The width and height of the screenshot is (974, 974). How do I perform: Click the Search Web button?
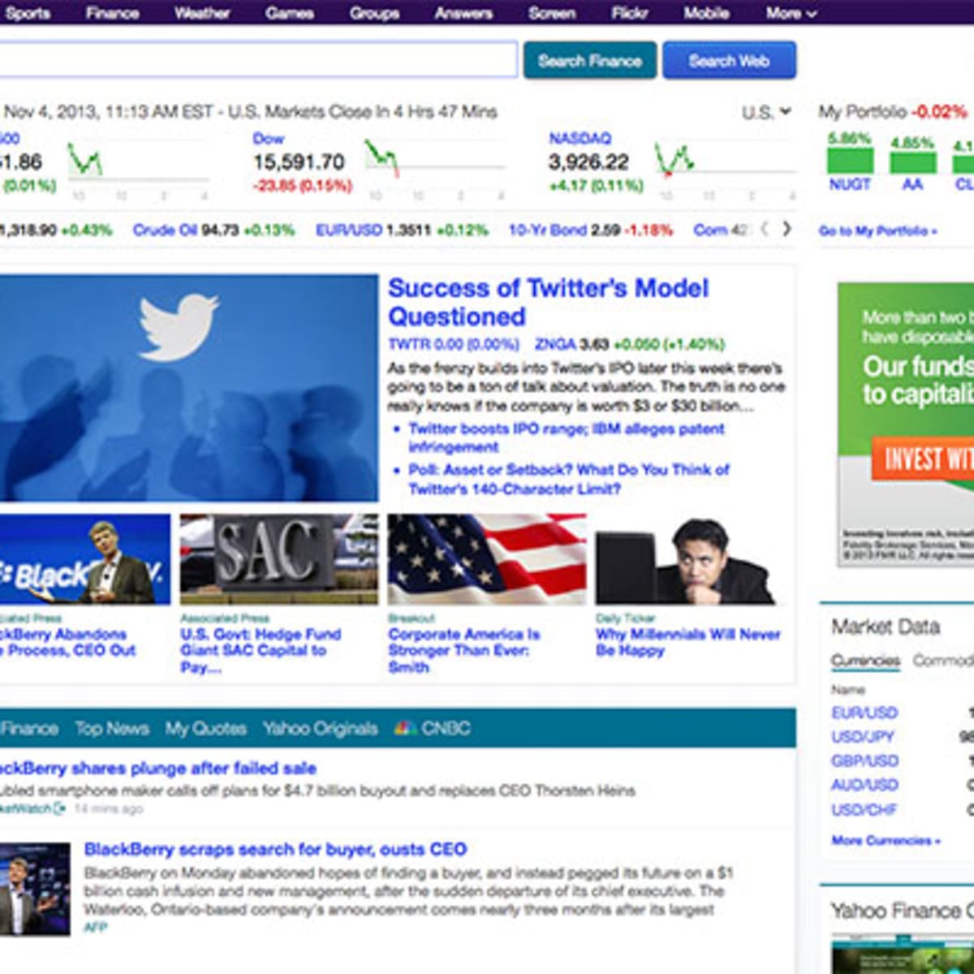click(729, 61)
